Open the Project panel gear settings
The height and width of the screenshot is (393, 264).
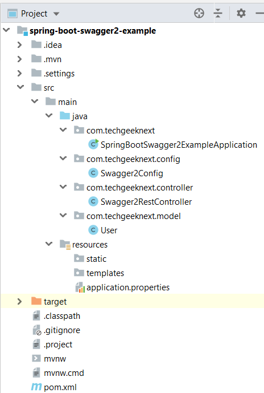pyautogui.click(x=241, y=13)
